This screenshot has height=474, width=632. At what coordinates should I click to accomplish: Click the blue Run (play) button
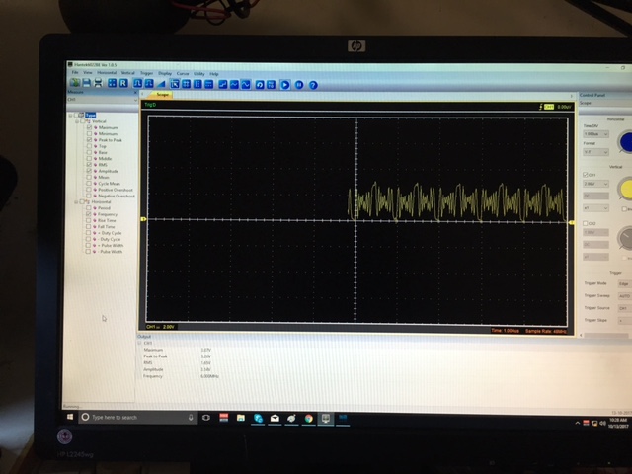(285, 85)
